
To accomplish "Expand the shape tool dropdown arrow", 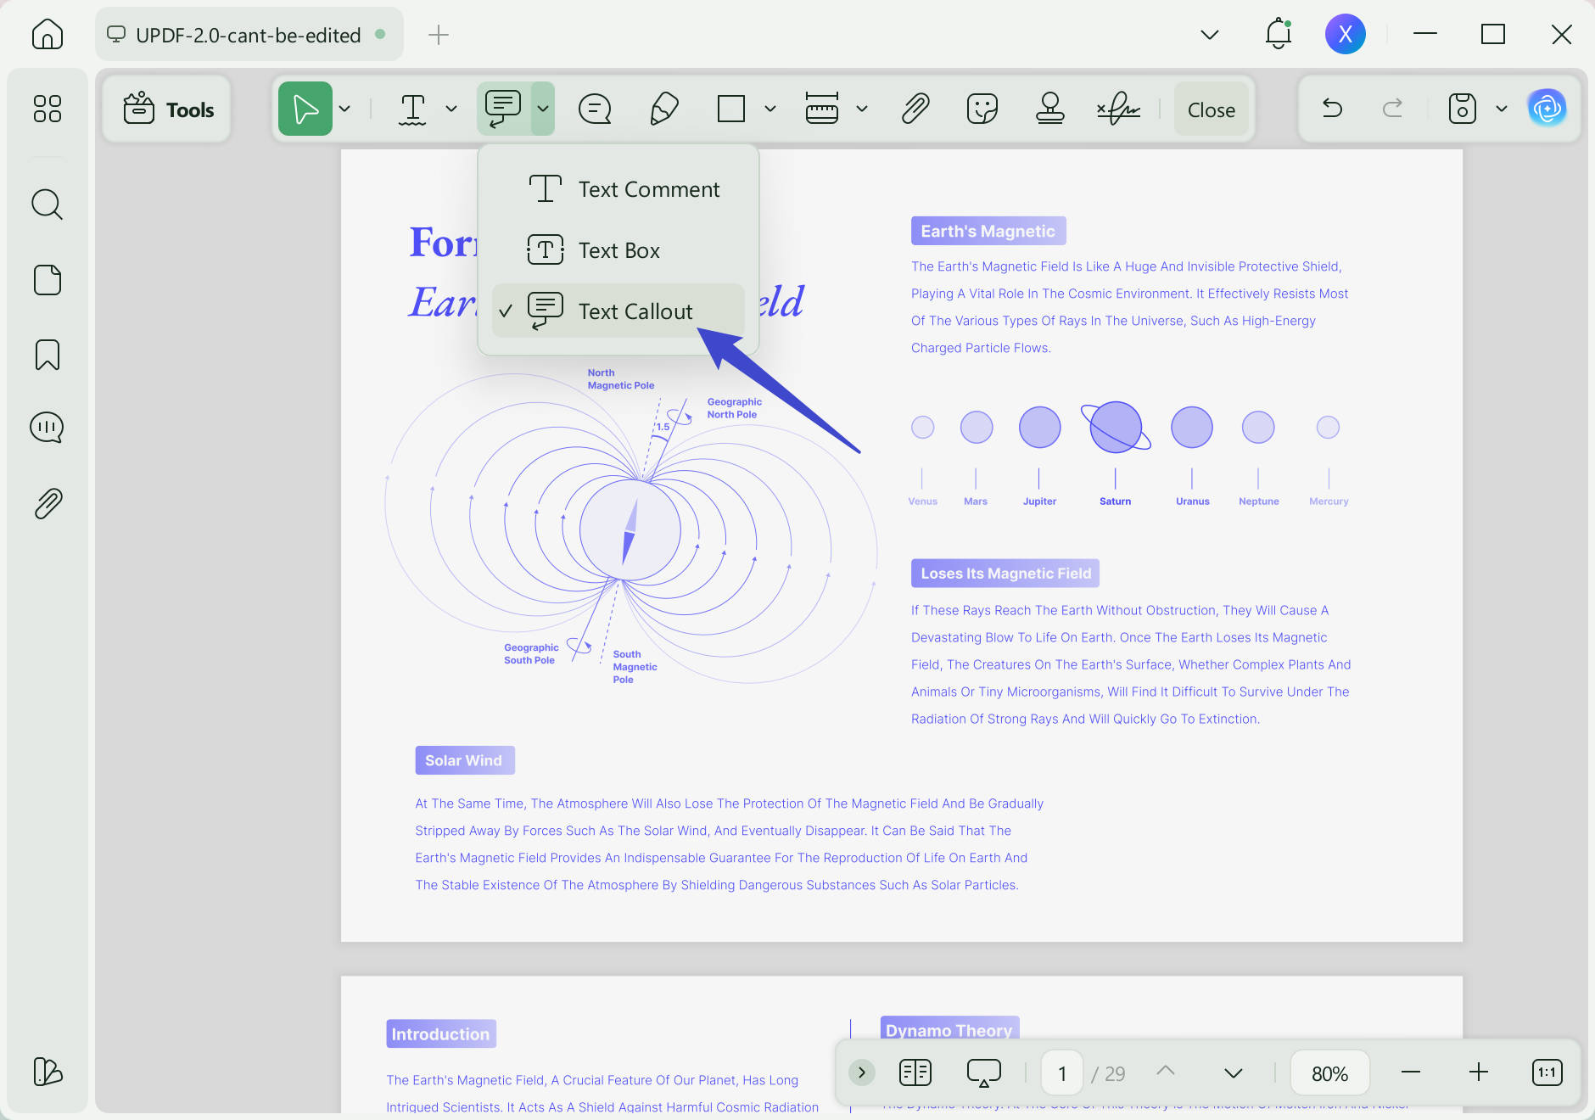I will tap(770, 109).
